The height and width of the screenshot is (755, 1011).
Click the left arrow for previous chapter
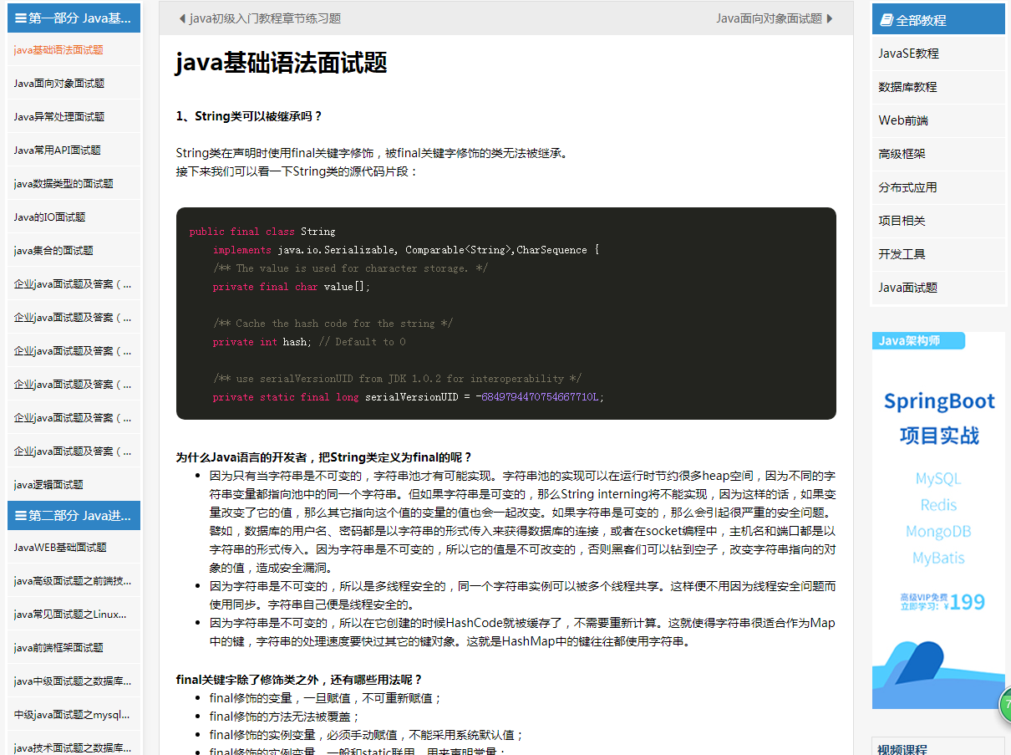pos(183,18)
